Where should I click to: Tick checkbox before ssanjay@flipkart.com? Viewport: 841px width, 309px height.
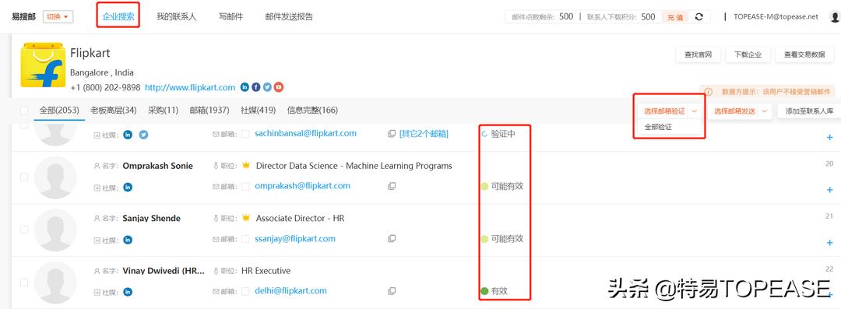pos(245,239)
